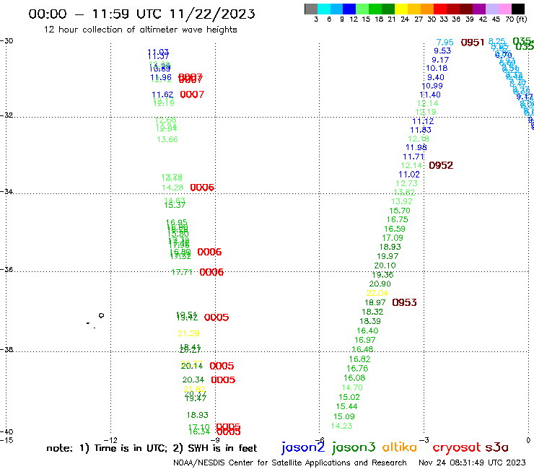Click the small circular island outline
Viewport: 534px width, 469px height.
tap(101, 315)
